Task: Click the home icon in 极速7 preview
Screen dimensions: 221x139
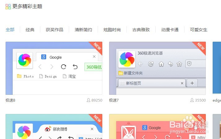Action: (x=161, y=64)
